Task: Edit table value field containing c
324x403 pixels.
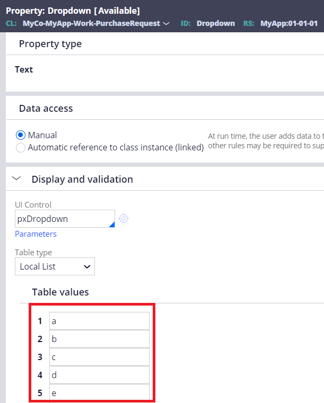Action: click(x=99, y=357)
